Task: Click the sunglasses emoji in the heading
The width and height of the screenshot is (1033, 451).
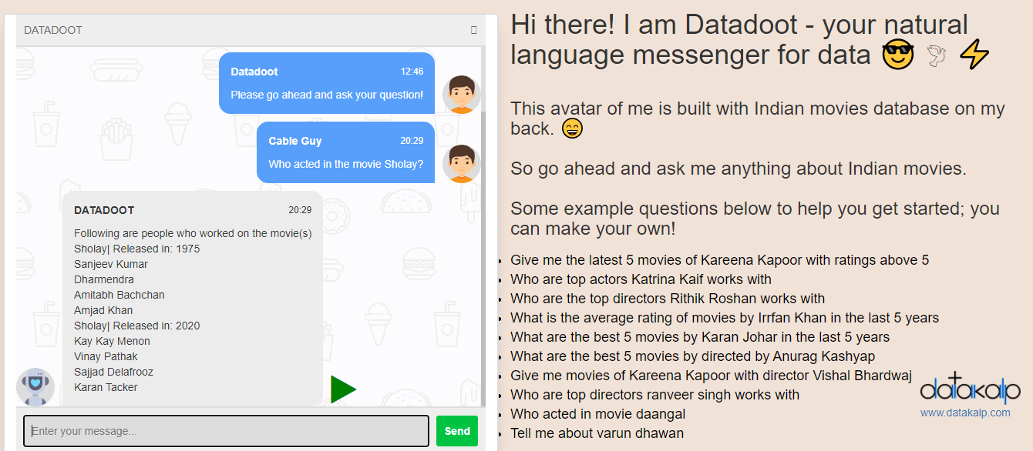Action: pyautogui.click(x=898, y=55)
